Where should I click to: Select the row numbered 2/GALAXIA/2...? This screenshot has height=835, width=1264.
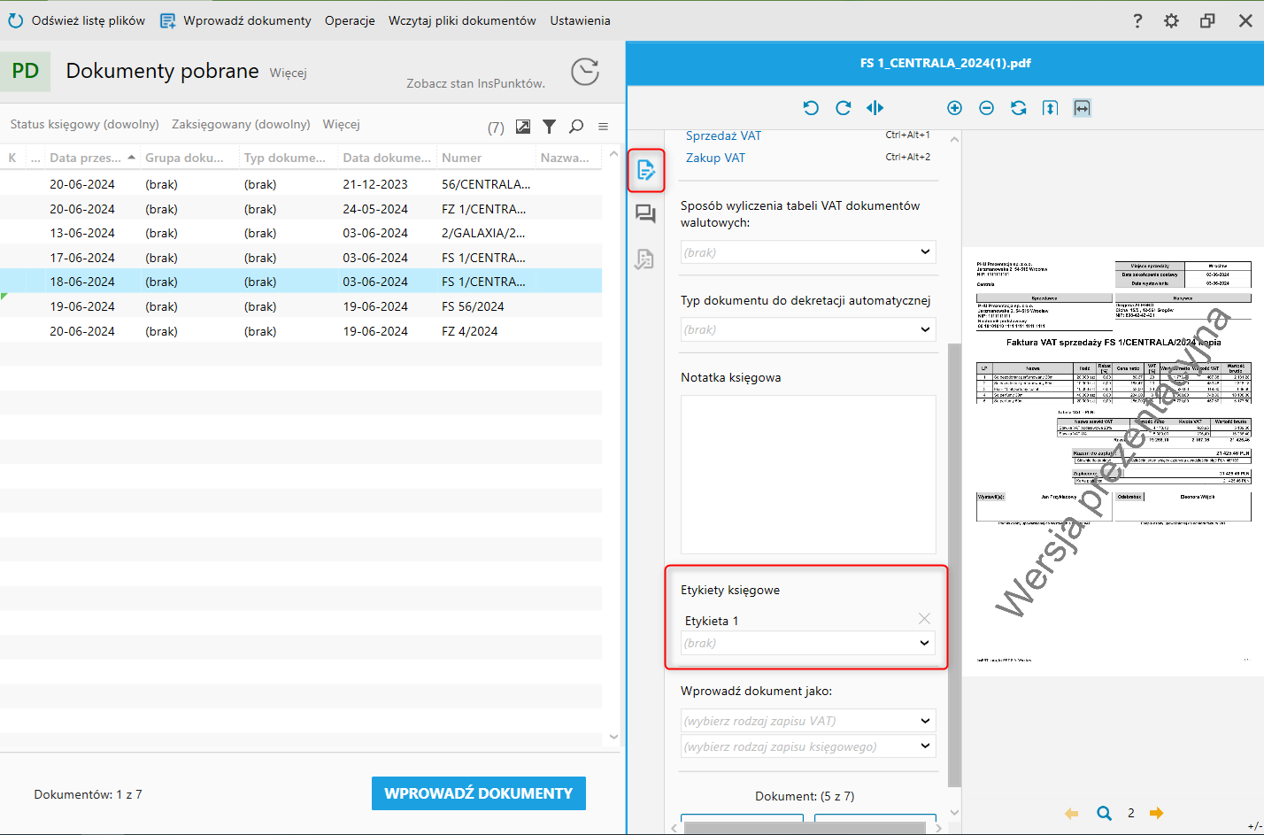pos(301,233)
